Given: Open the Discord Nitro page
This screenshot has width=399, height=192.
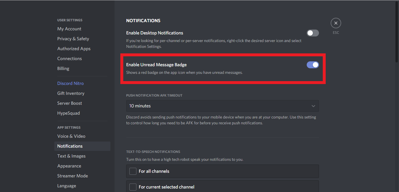Looking at the screenshot, I should pos(70,83).
